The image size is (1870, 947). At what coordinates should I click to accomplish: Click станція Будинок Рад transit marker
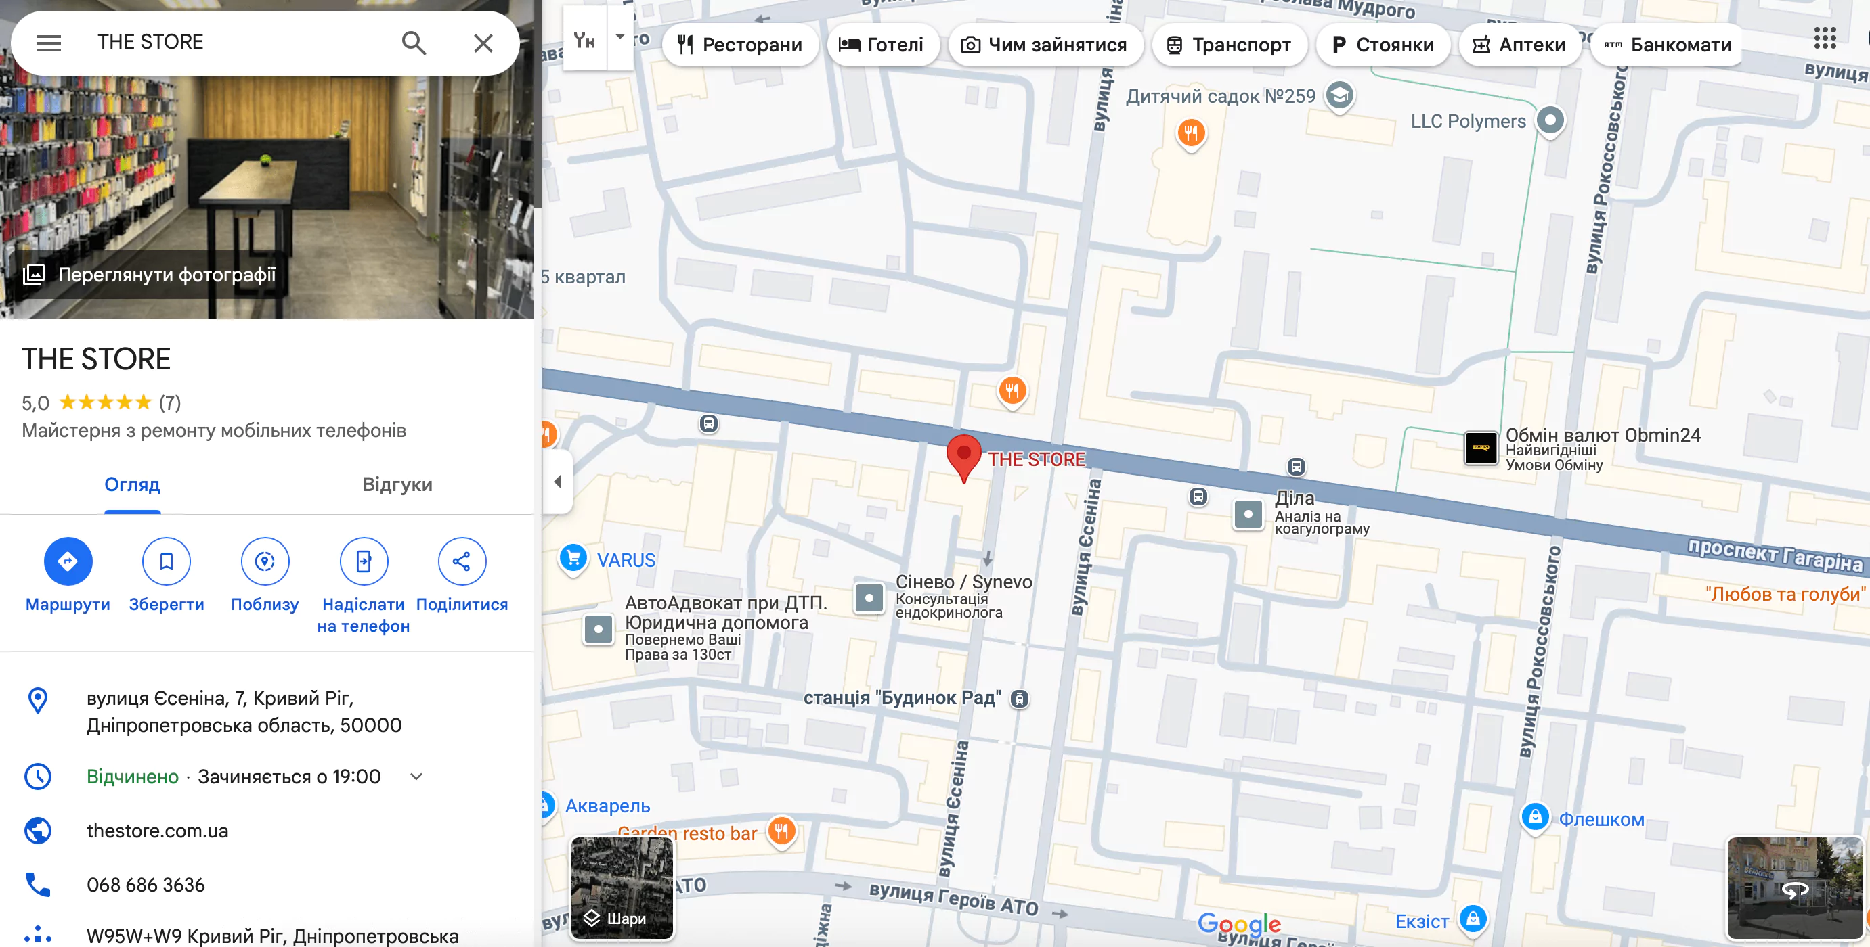tap(1020, 699)
